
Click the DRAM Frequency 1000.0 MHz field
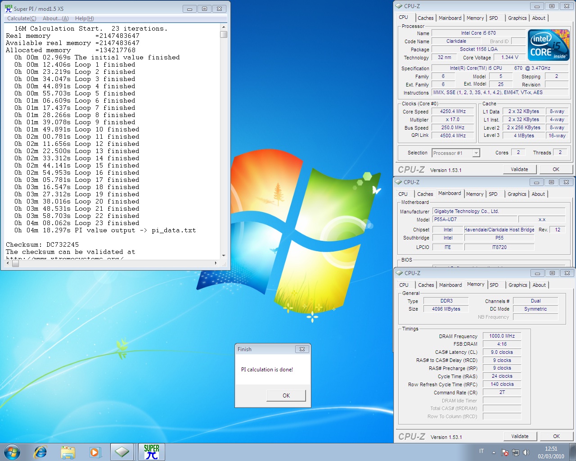(x=502, y=336)
